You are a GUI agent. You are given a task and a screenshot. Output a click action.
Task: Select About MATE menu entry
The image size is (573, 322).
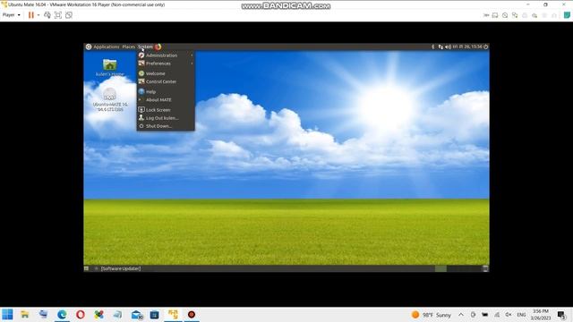166,99
